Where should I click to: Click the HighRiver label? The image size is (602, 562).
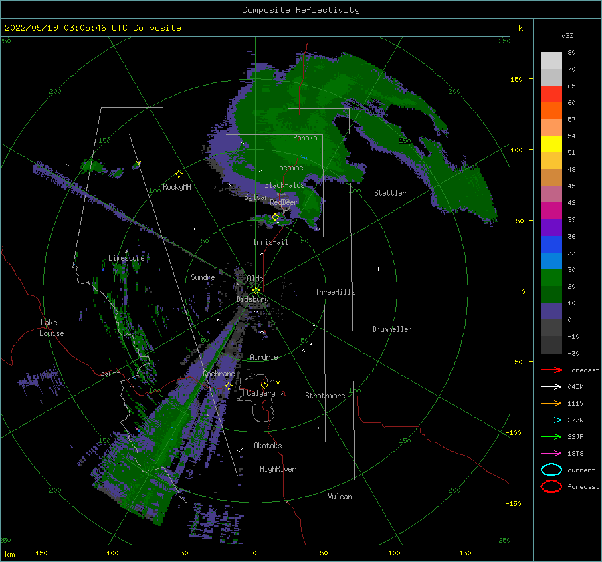[278, 469]
